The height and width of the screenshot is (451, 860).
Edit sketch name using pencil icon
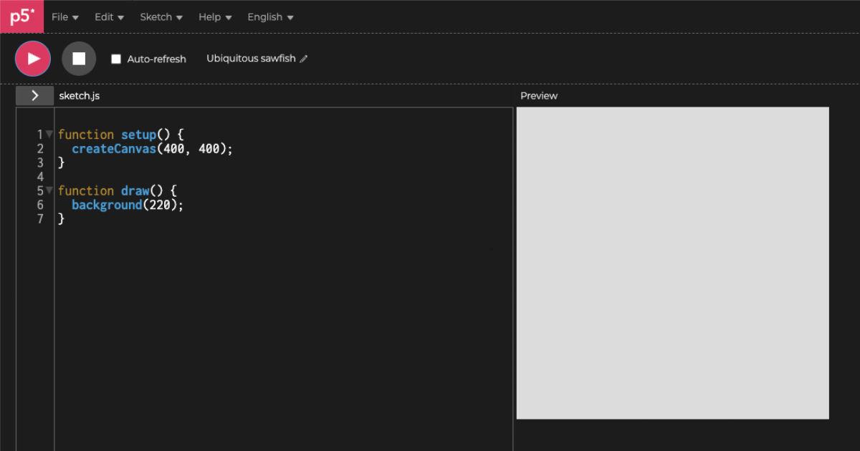(304, 59)
